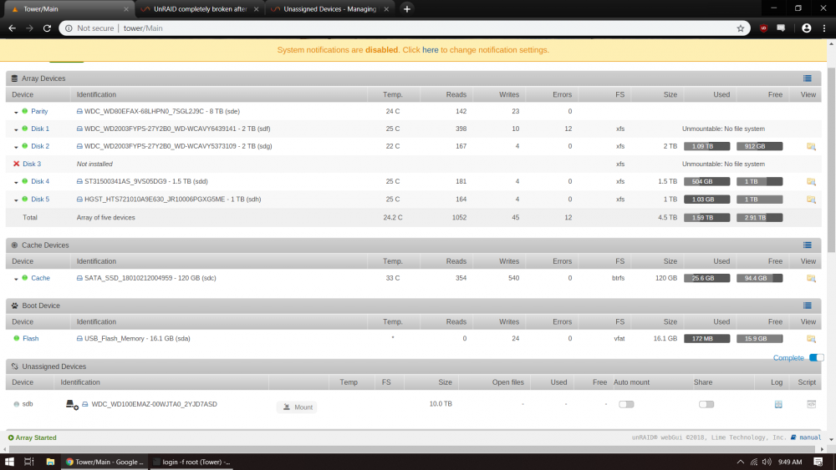Open login root Tower taskbar window

(x=192, y=462)
